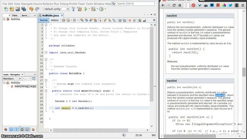Viewport: 247px width, 139px height.
Task: Open the Members dropdown in Navigator
Action: pos(12,78)
